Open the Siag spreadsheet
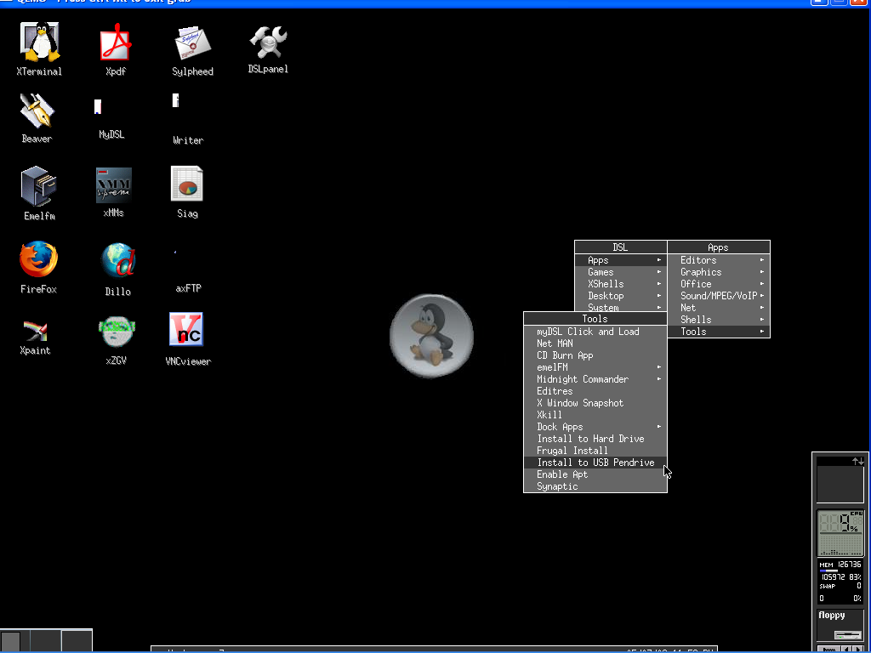The width and height of the screenshot is (871, 653). (187, 185)
